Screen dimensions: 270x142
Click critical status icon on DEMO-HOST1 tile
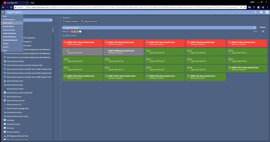click(65, 42)
